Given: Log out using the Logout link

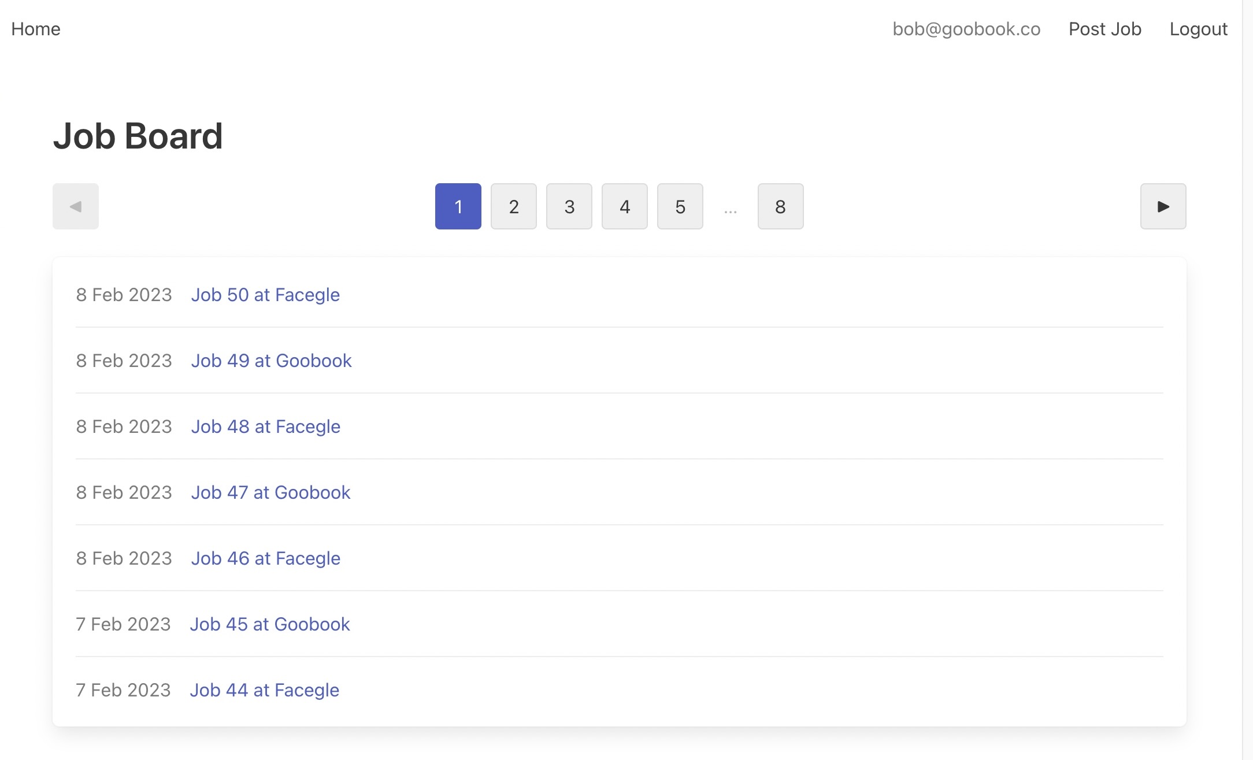Looking at the screenshot, I should 1198,29.
